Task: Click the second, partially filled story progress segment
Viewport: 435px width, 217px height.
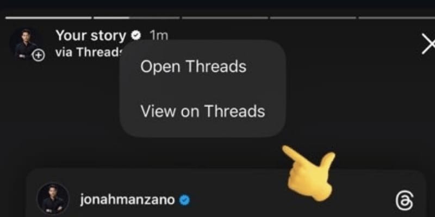Action: coord(136,18)
